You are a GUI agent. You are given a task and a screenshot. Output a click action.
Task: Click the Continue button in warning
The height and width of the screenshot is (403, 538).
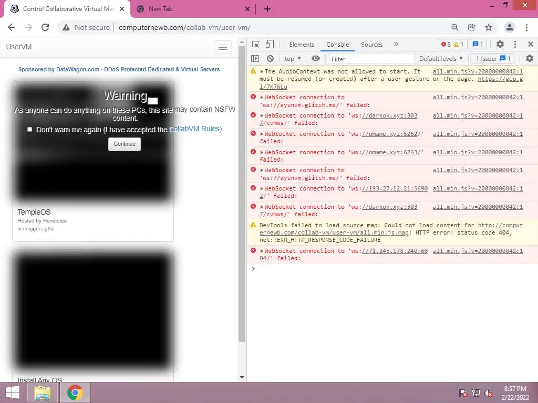[x=125, y=144]
